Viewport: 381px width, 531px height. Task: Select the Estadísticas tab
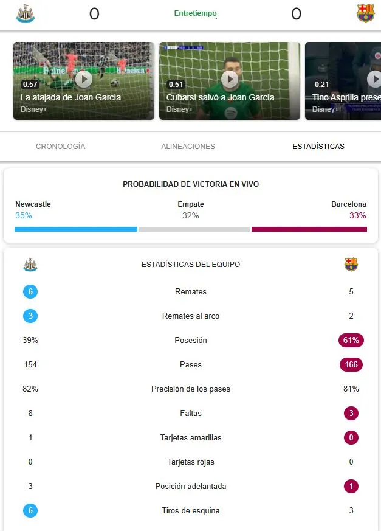[x=318, y=147]
